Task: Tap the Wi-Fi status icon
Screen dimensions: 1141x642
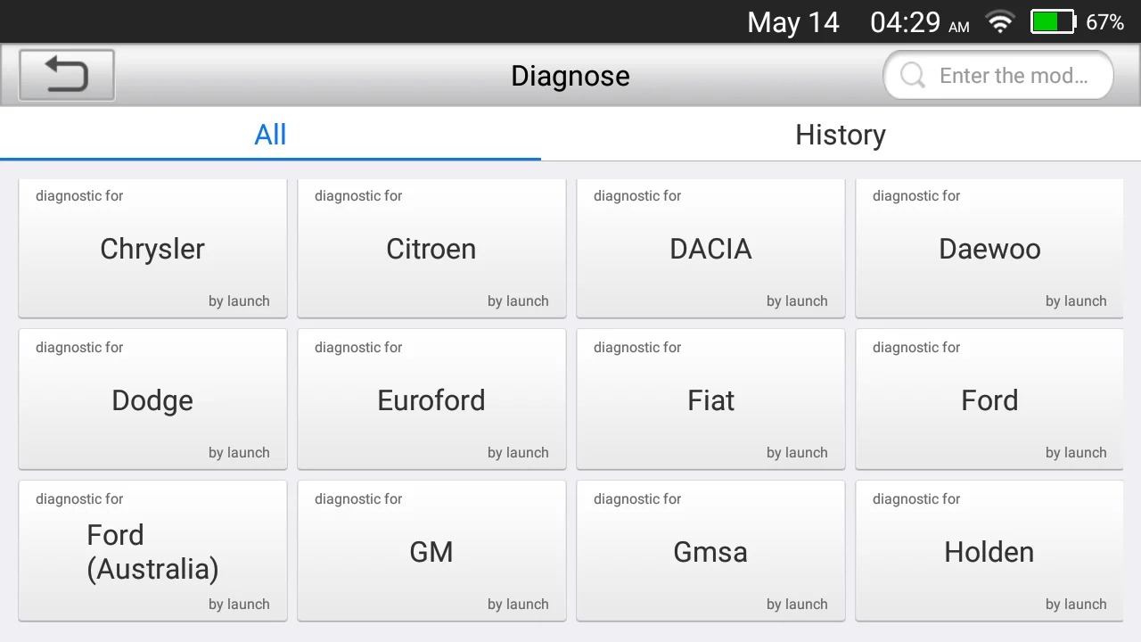Action: coord(1000,22)
